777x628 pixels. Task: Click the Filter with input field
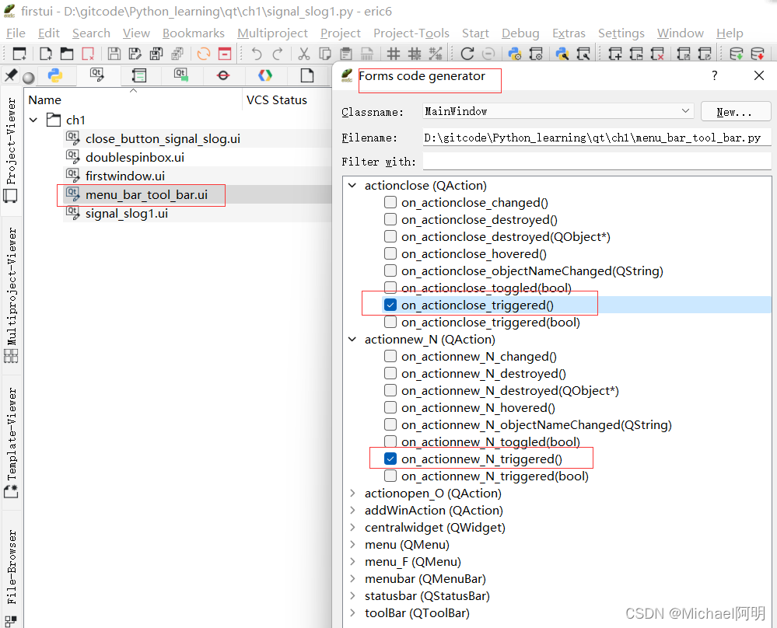(x=597, y=162)
